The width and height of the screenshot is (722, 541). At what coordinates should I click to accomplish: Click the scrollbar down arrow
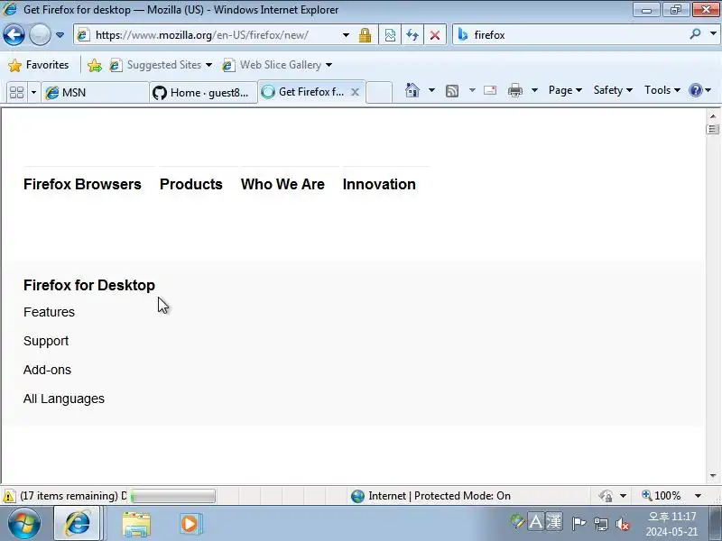pos(713,476)
